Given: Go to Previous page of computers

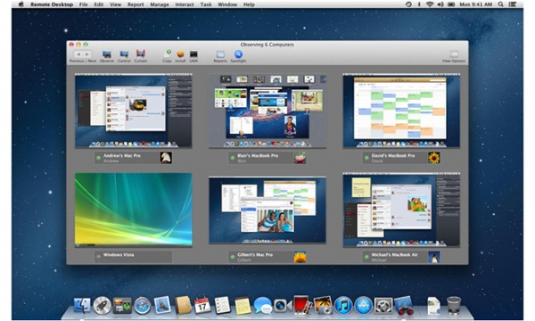Looking at the screenshot, I should (x=78, y=54).
